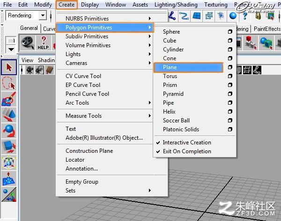Open the Rendering menu set dropdown

pyautogui.click(x=43, y=15)
